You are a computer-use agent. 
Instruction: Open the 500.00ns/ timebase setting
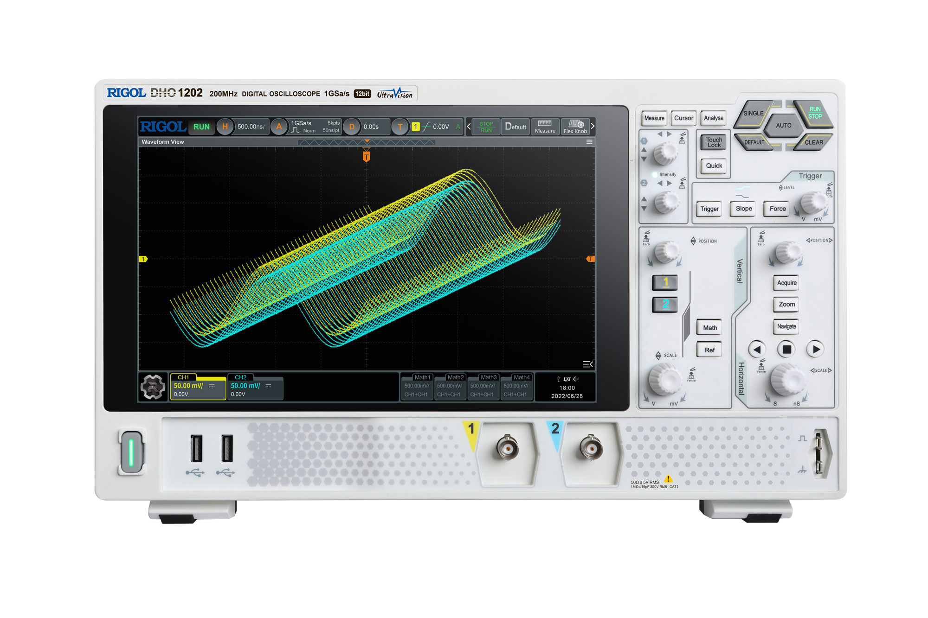[251, 127]
